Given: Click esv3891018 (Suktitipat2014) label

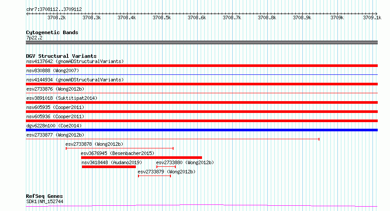Looking at the screenshot, I should pos(62,98).
